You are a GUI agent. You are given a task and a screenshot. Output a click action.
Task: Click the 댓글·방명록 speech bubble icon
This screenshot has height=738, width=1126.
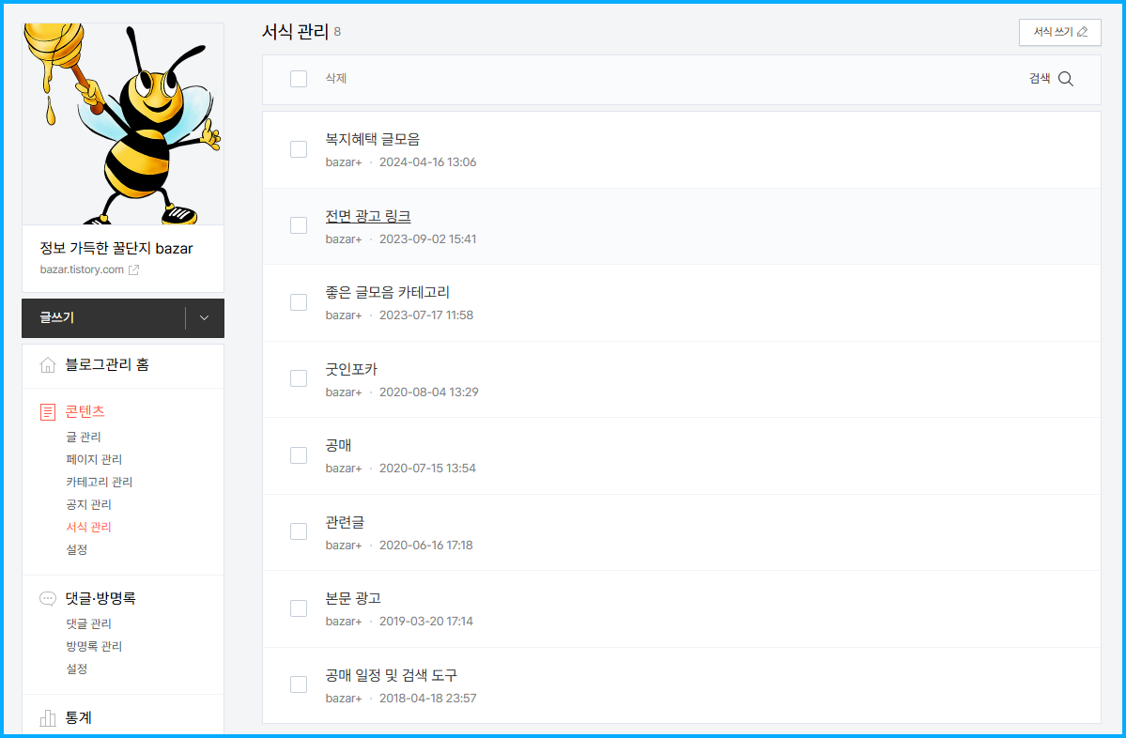click(47, 598)
